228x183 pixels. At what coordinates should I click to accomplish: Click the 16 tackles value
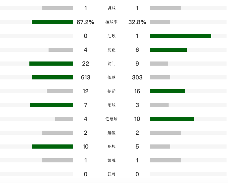[137, 91]
